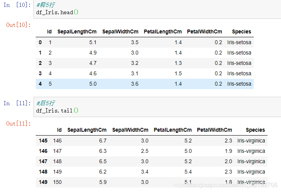
Task: Click sepal length value 5.1 in row 0
Action: point(93,42)
